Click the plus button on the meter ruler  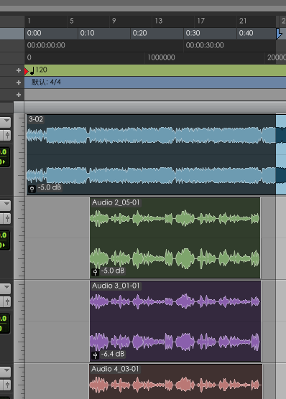19,83
